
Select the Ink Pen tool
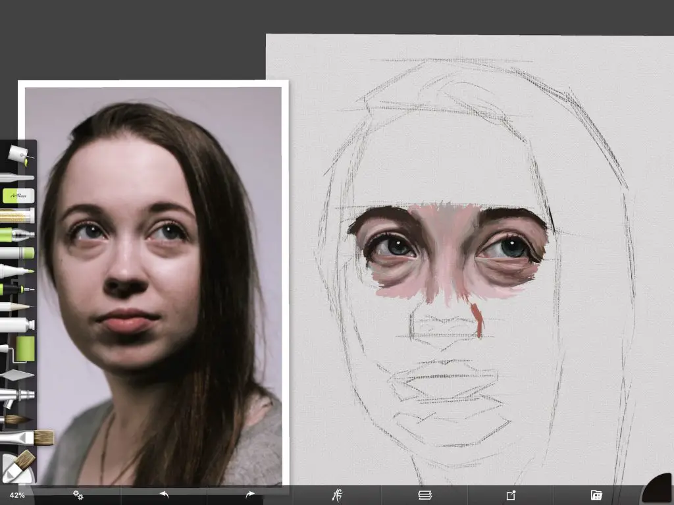(17, 290)
